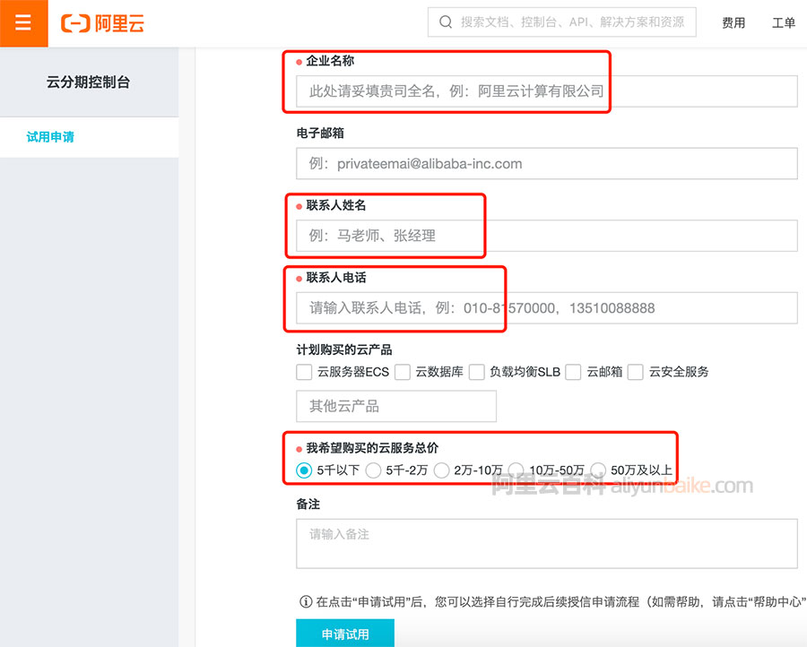Viewport: 807px width, 647px height.
Task: Click the 云分期控制台 sidebar title
Action: coord(88,82)
